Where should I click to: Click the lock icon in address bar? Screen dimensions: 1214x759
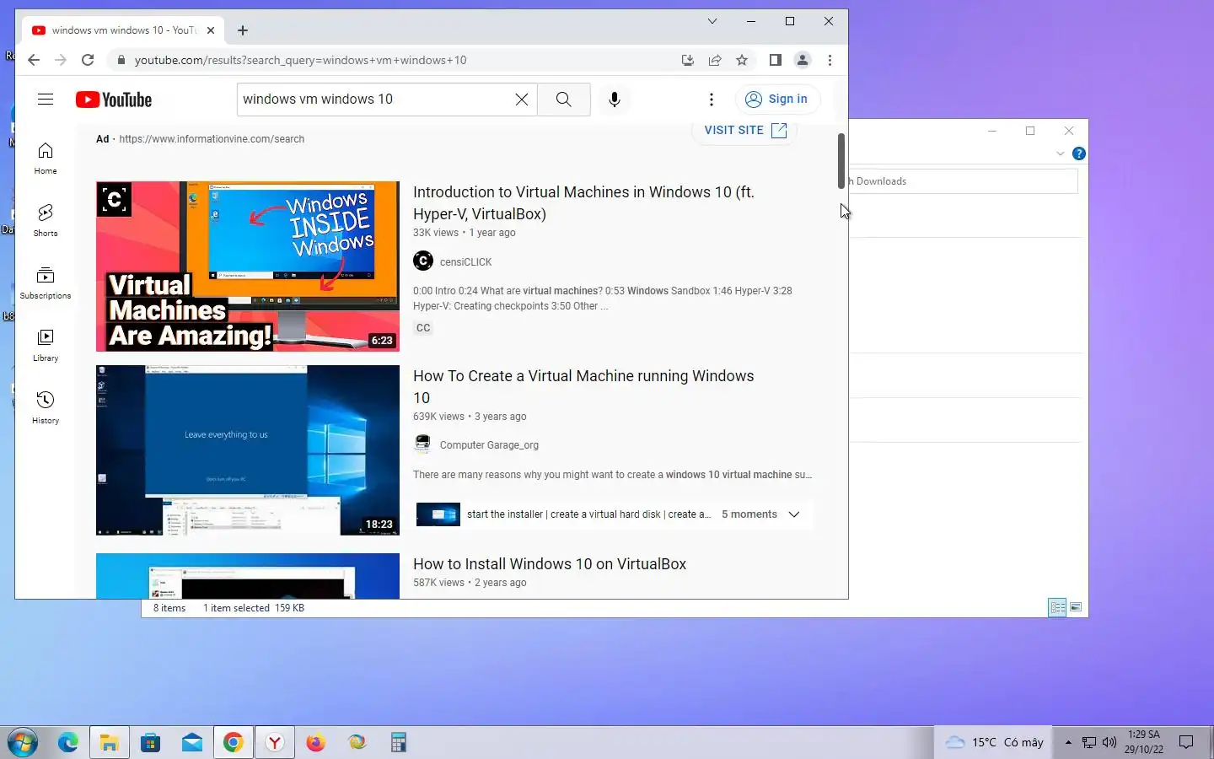(121, 60)
